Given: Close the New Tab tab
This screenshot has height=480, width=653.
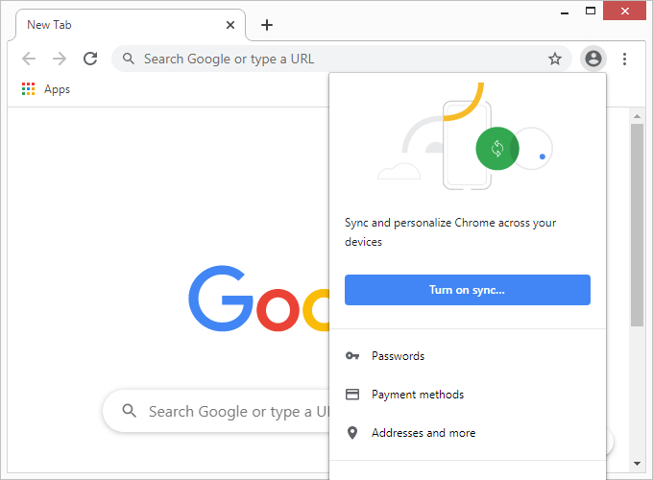Looking at the screenshot, I should click(x=230, y=25).
